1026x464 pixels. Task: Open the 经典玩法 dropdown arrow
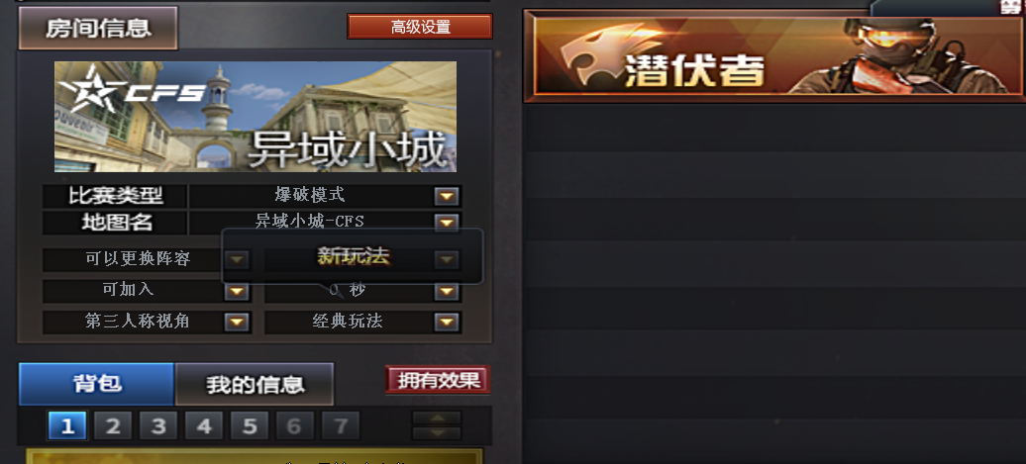pos(447,322)
